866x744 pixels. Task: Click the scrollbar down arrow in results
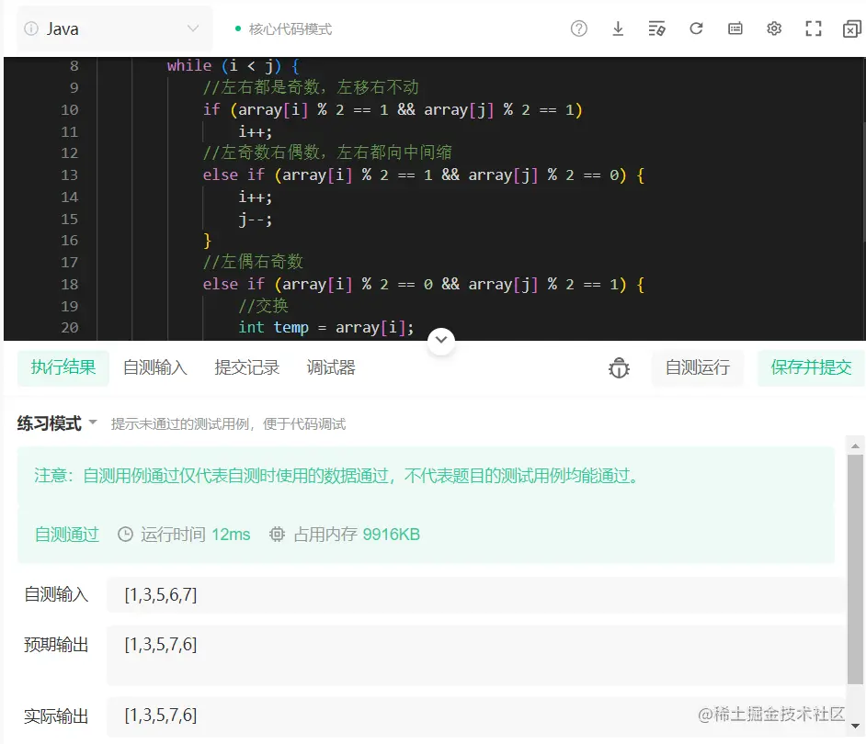(x=855, y=727)
